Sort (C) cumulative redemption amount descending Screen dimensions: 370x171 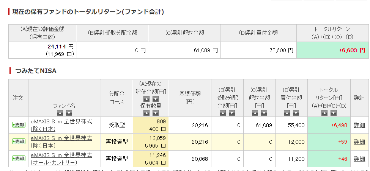point(264,113)
